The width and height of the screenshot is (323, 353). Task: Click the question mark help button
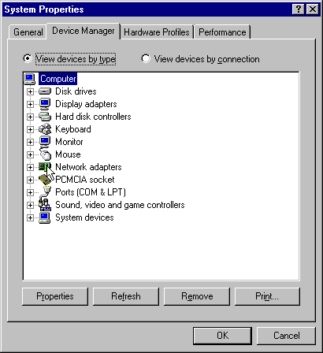point(299,9)
